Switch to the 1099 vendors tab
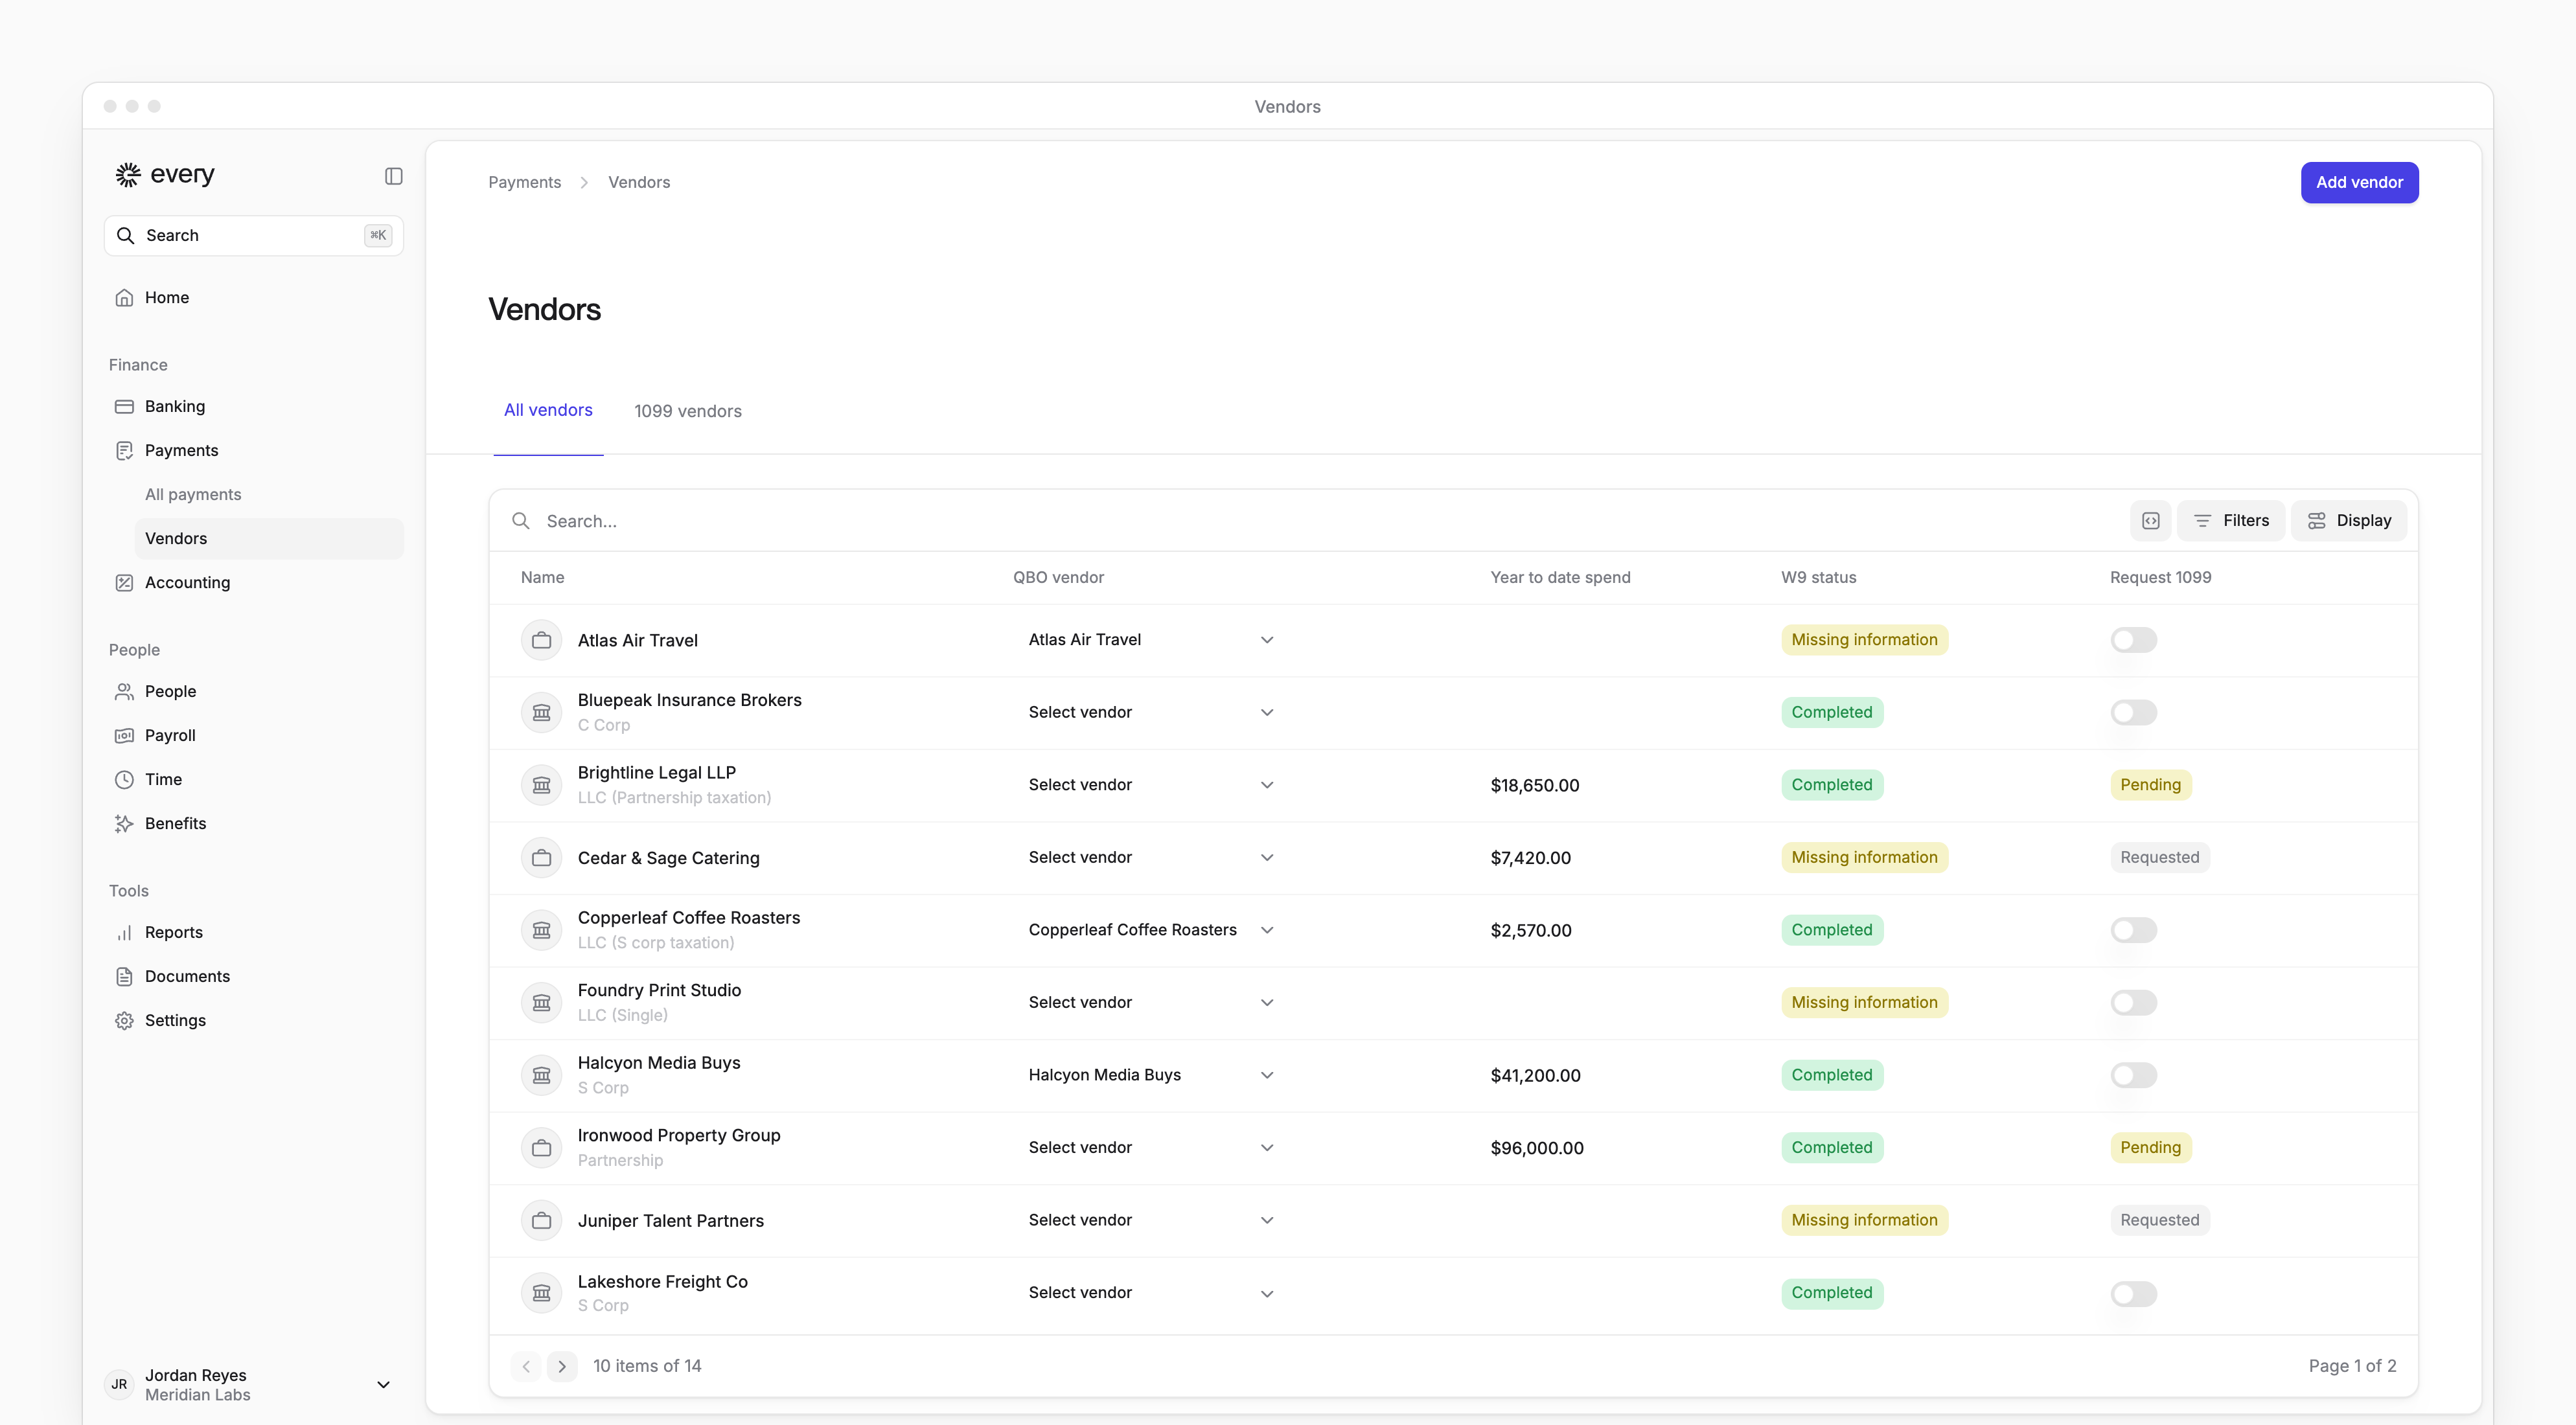2576x1425 pixels. coord(688,411)
